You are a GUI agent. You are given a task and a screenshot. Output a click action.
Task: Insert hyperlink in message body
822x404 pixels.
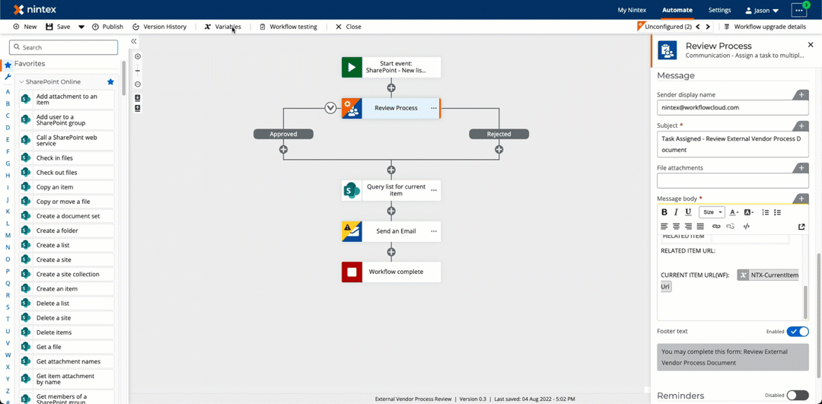pyautogui.click(x=716, y=227)
